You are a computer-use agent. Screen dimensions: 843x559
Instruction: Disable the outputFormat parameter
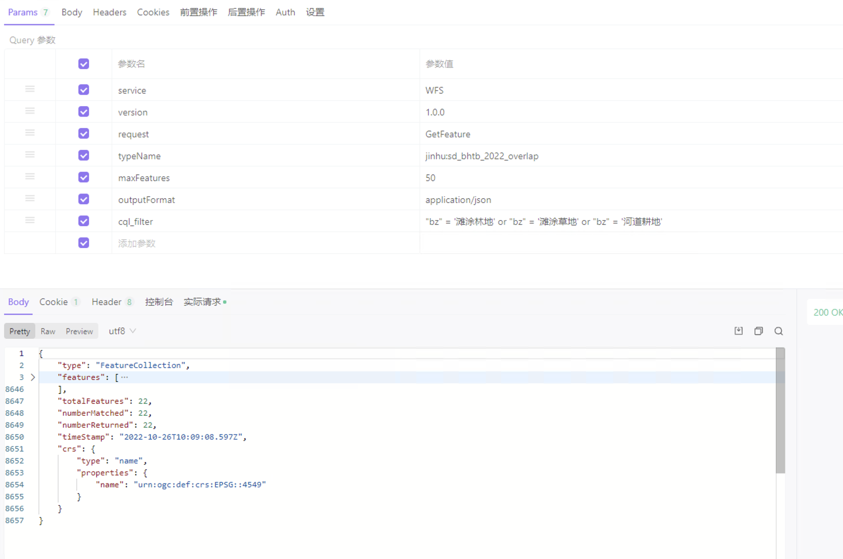coord(84,198)
